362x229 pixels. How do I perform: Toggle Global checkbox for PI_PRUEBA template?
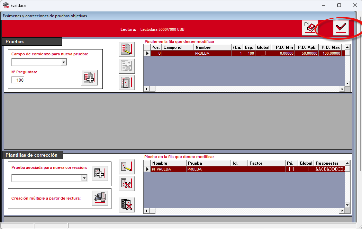[306, 169]
